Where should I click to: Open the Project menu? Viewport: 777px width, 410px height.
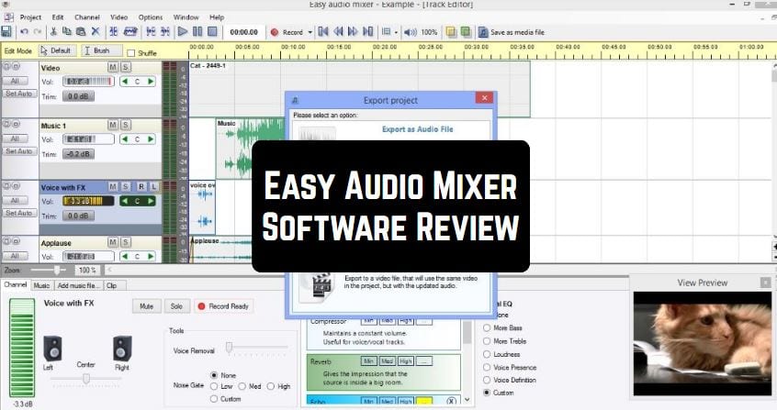tap(30, 17)
